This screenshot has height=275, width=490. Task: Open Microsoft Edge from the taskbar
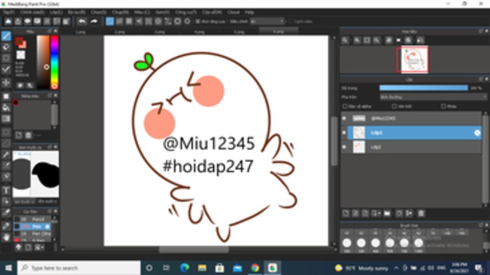(x=185, y=268)
